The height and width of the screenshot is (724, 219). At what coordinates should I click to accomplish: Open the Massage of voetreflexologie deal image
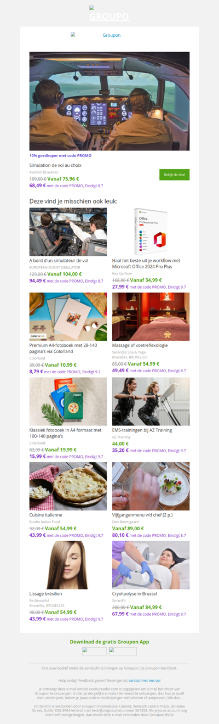(x=151, y=317)
